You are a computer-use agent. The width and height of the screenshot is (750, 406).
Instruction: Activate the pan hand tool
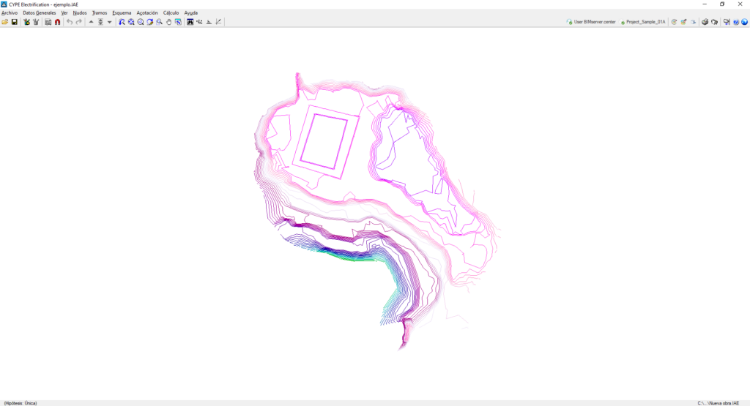coord(169,22)
